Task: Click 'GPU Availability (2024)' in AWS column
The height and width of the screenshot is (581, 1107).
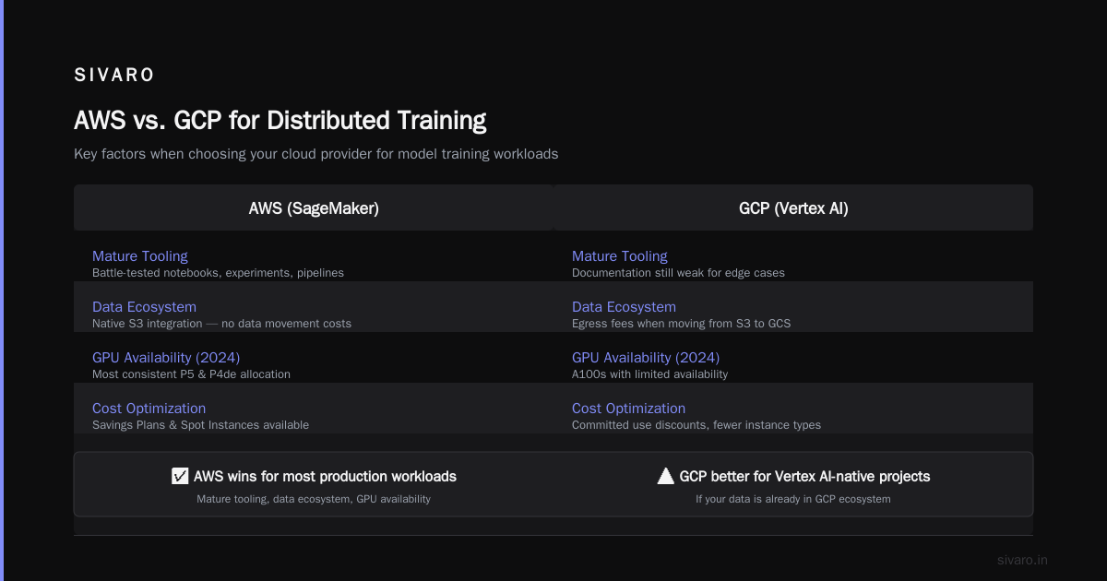Action: (x=166, y=358)
